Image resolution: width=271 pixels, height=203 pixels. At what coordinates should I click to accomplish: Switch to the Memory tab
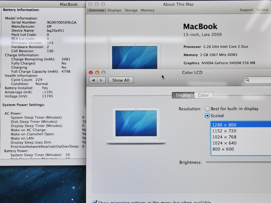click(148, 10)
